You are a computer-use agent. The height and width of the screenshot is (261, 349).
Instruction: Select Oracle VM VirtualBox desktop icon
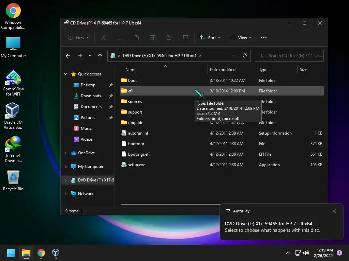point(13,116)
